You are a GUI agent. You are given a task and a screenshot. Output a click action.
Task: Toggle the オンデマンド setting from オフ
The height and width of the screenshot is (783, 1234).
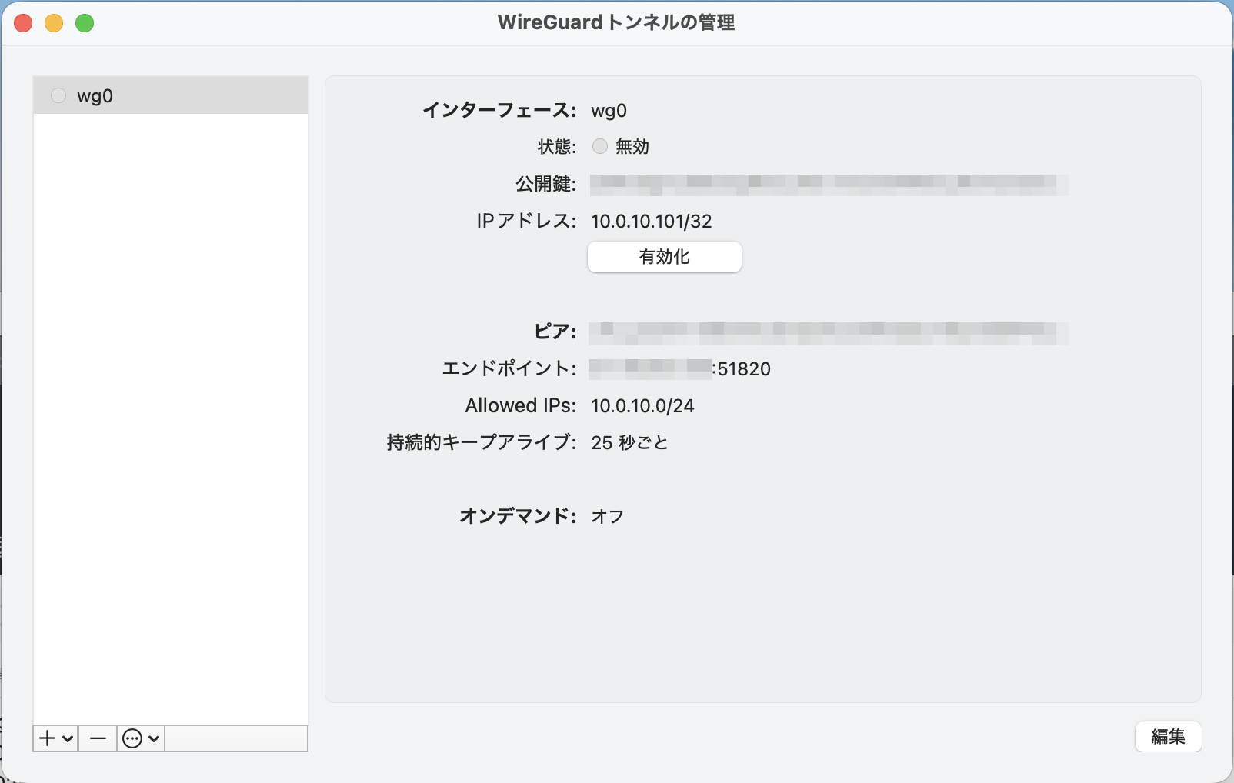607,516
